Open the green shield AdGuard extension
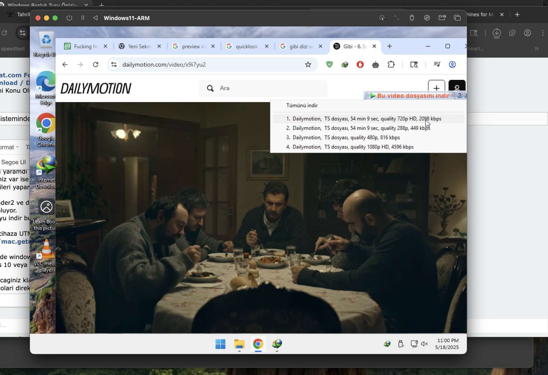 [329, 64]
